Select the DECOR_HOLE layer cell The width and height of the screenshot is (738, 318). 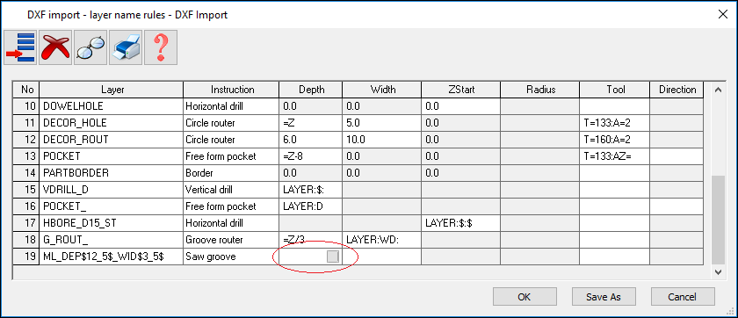click(x=112, y=123)
